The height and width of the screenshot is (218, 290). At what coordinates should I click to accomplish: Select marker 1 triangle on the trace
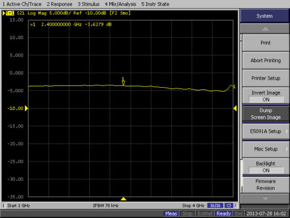[124, 83]
